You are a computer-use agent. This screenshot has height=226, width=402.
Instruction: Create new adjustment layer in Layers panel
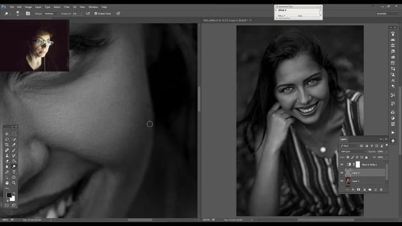[x=364, y=190]
